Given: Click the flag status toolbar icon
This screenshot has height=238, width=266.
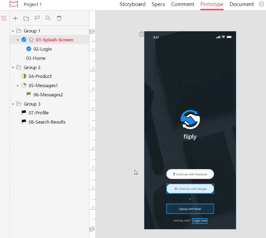Looking at the screenshot, I should point(37,18).
